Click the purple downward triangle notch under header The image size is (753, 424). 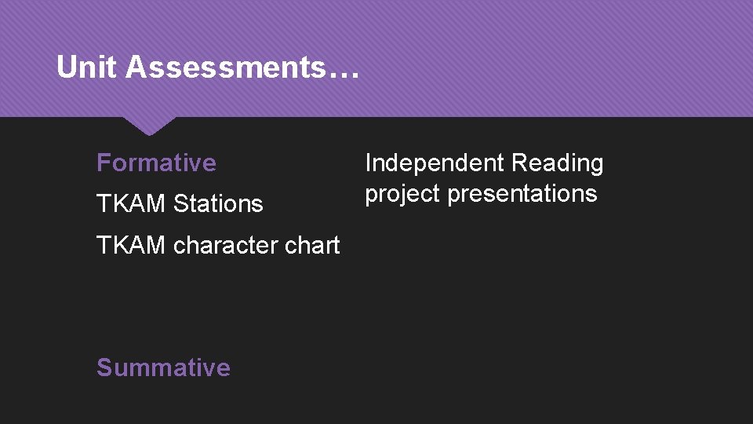pos(149,124)
